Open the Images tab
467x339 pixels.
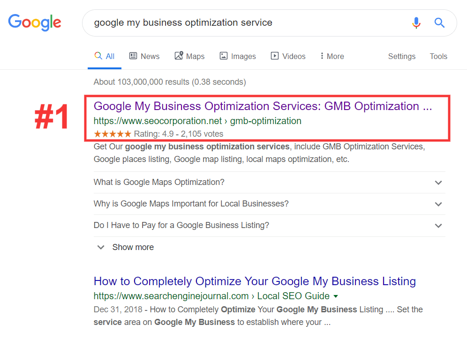coord(238,56)
